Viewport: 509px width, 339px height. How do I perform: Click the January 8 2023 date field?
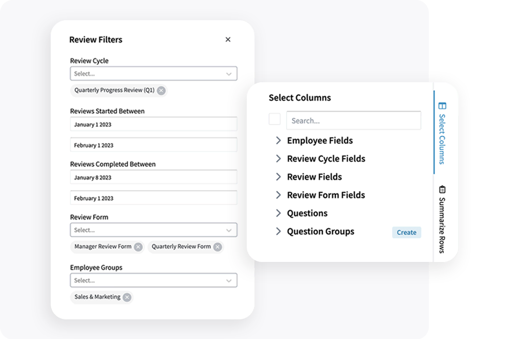[153, 177]
